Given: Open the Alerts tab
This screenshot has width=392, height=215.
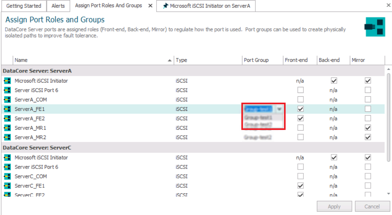Looking at the screenshot, I should (x=58, y=6).
